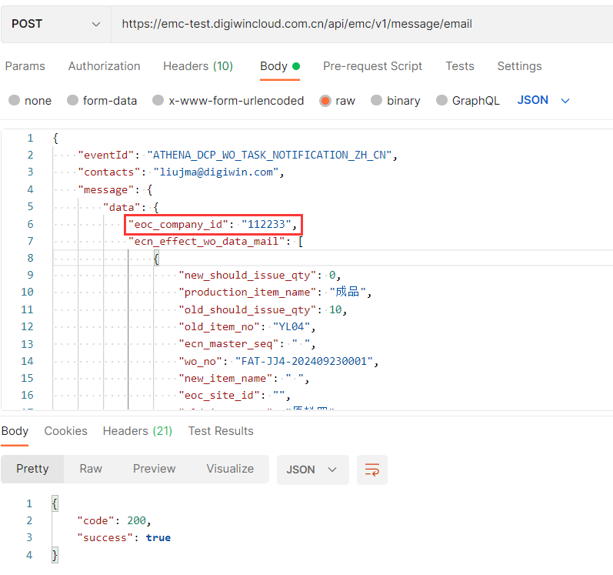Click the old_item_no value YL04
The width and height of the screenshot is (613, 575).
(292, 326)
